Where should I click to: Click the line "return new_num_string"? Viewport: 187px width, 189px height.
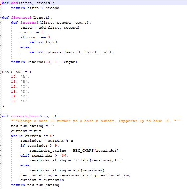click(x=35, y=185)
